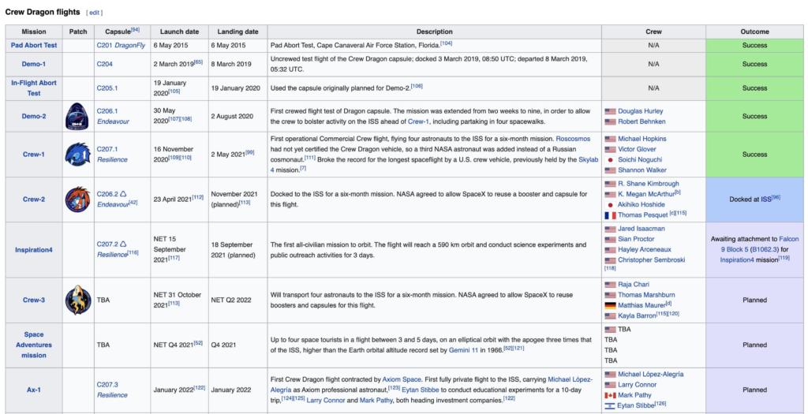
Task: Click German flag beside Matthias Maurer
Action: [x=609, y=305]
